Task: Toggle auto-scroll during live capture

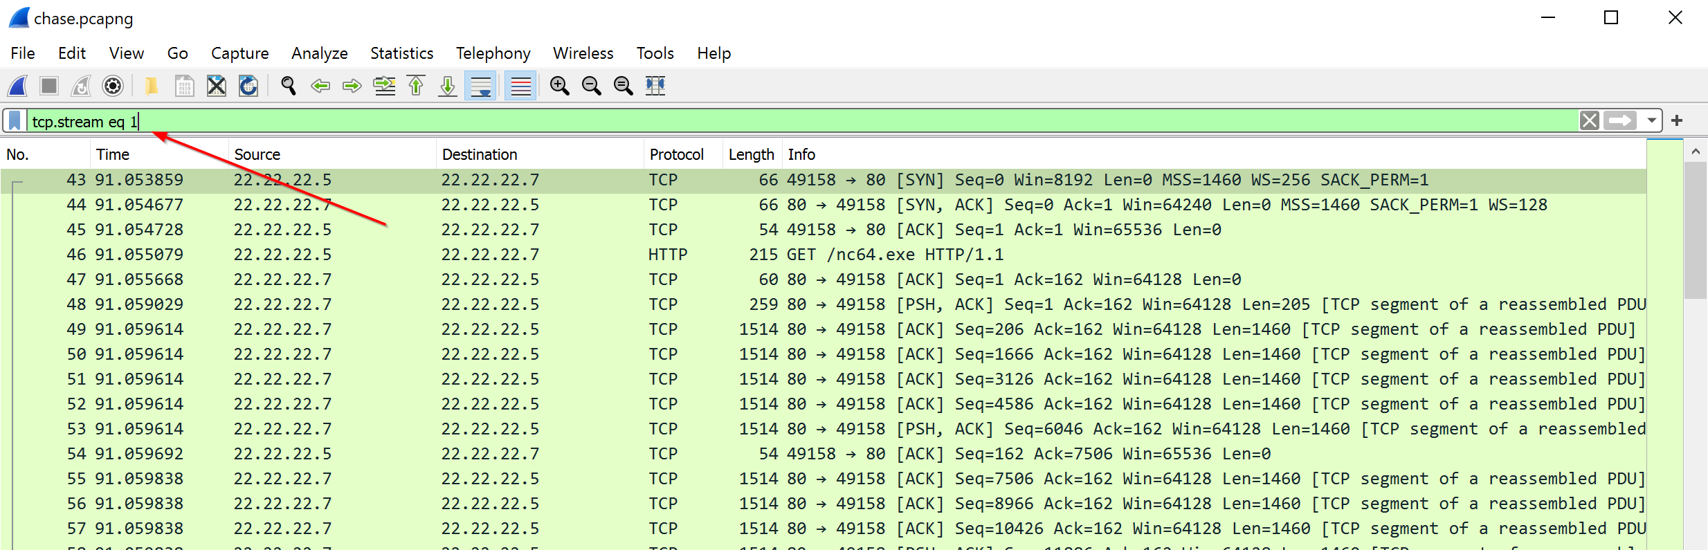Action: click(x=480, y=86)
